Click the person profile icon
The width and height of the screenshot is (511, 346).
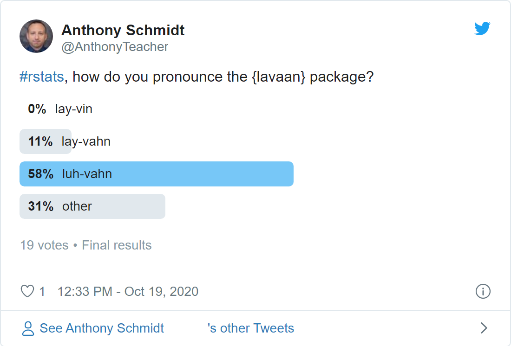point(28,328)
